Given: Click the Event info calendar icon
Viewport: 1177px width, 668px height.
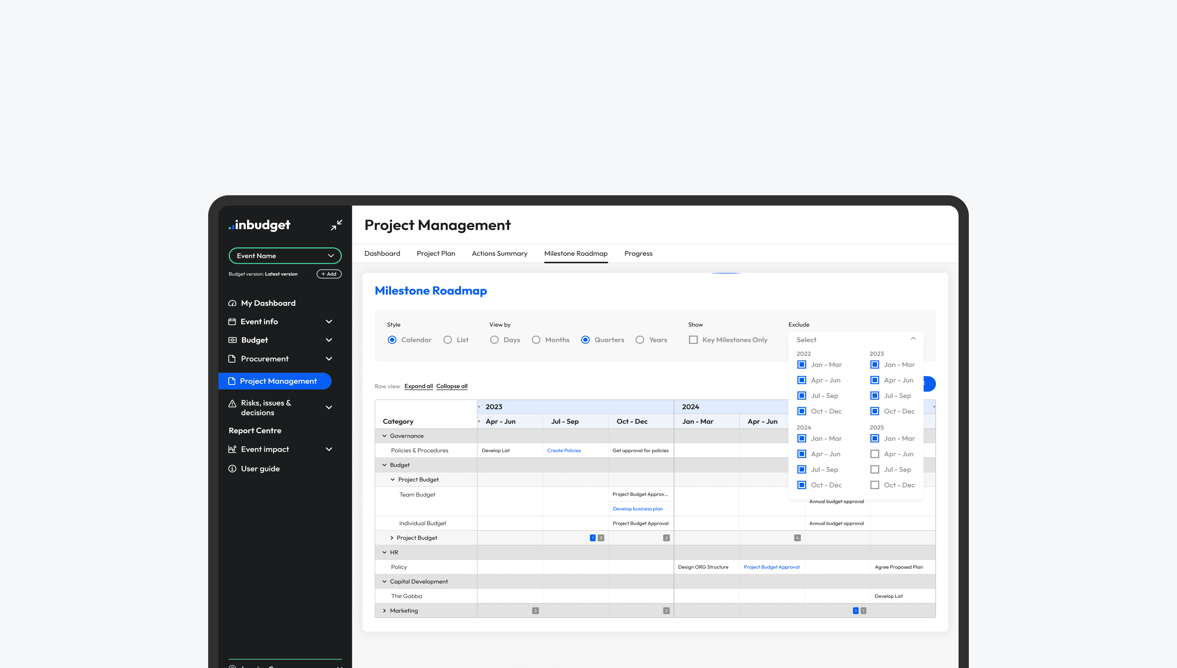Looking at the screenshot, I should point(232,322).
